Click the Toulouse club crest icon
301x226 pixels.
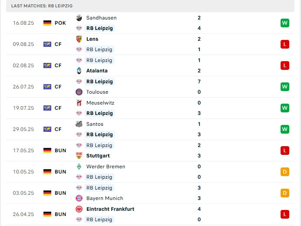click(79, 92)
